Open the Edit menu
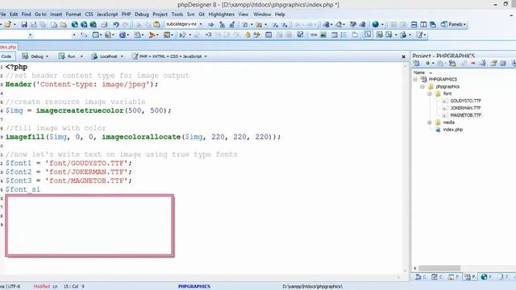The image size is (516, 290). point(14,14)
